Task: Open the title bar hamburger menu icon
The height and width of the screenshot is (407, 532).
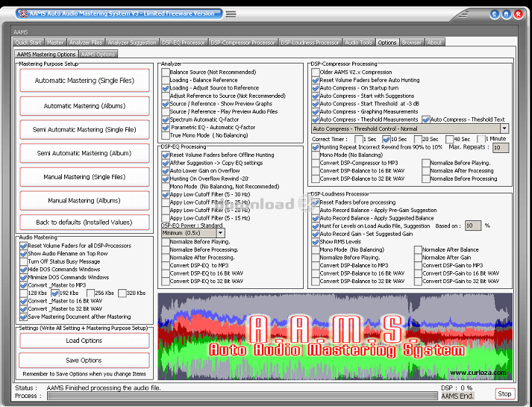Action: [x=231, y=13]
